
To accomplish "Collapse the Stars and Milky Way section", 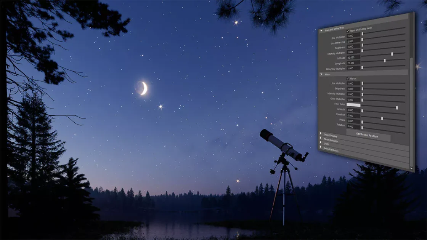I will point(321,30).
